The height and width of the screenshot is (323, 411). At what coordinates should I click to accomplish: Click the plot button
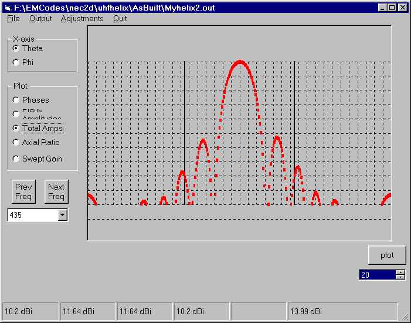(x=387, y=255)
